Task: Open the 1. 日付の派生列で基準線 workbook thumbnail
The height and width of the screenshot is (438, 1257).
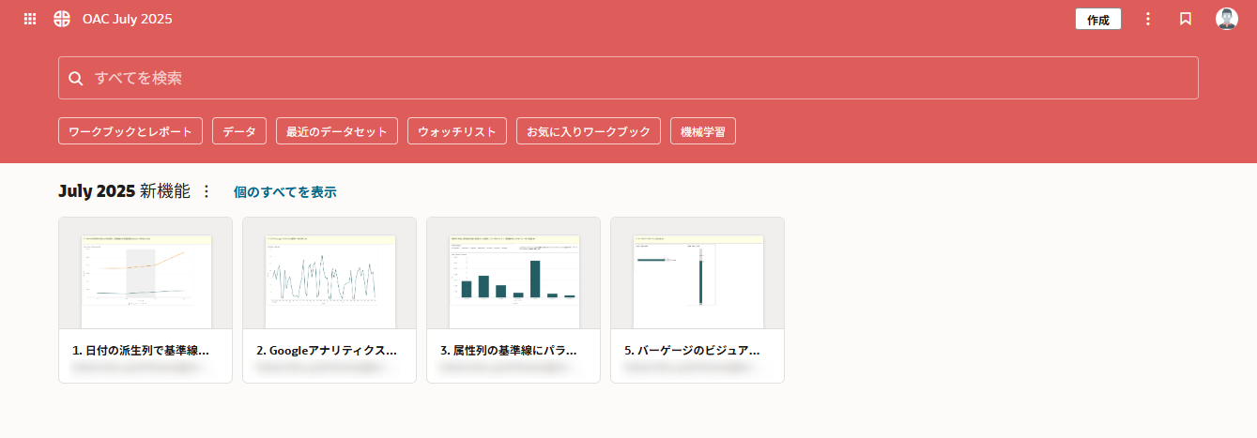Action: 146,273
